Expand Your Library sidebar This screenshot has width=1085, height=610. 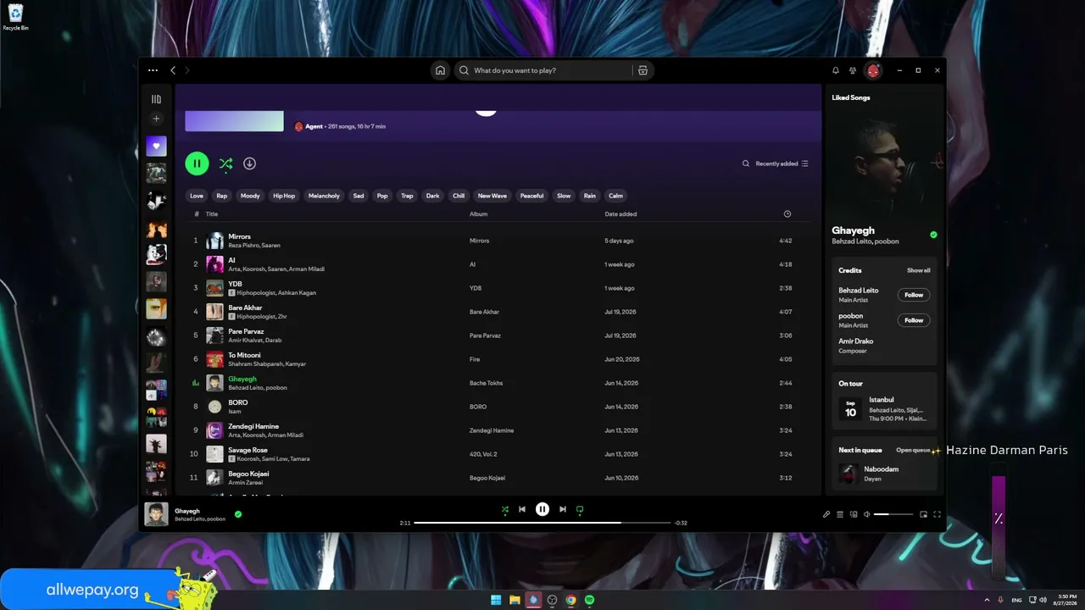156,99
